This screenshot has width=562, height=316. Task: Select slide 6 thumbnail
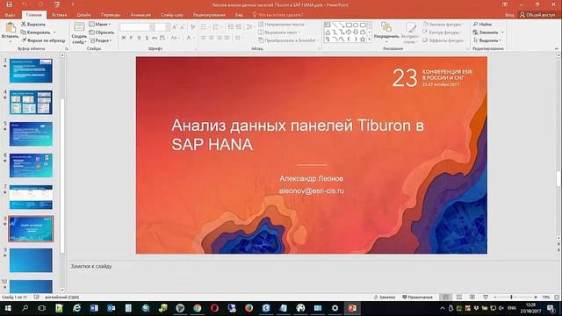(31, 165)
